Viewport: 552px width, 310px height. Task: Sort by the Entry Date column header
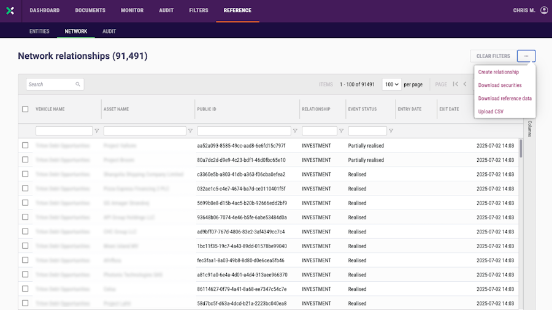pos(410,109)
